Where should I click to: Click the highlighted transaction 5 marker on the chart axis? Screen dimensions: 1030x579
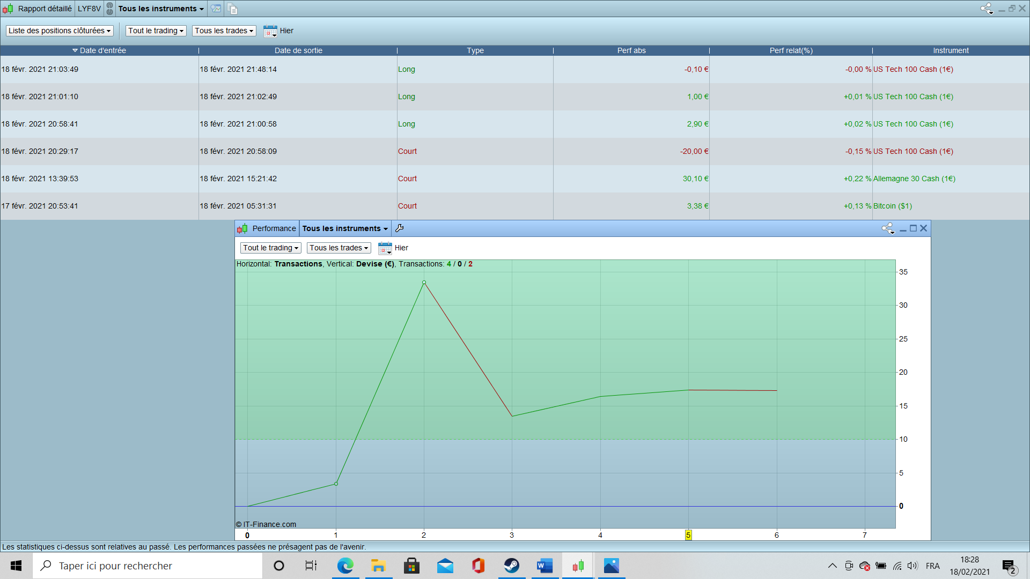pyautogui.click(x=688, y=535)
